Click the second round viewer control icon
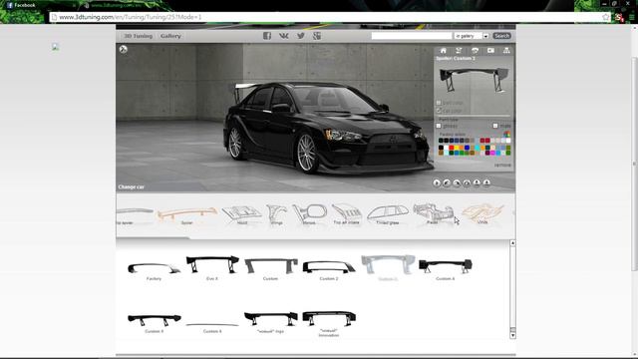Image resolution: width=638 pixels, height=359 pixels. [447, 183]
